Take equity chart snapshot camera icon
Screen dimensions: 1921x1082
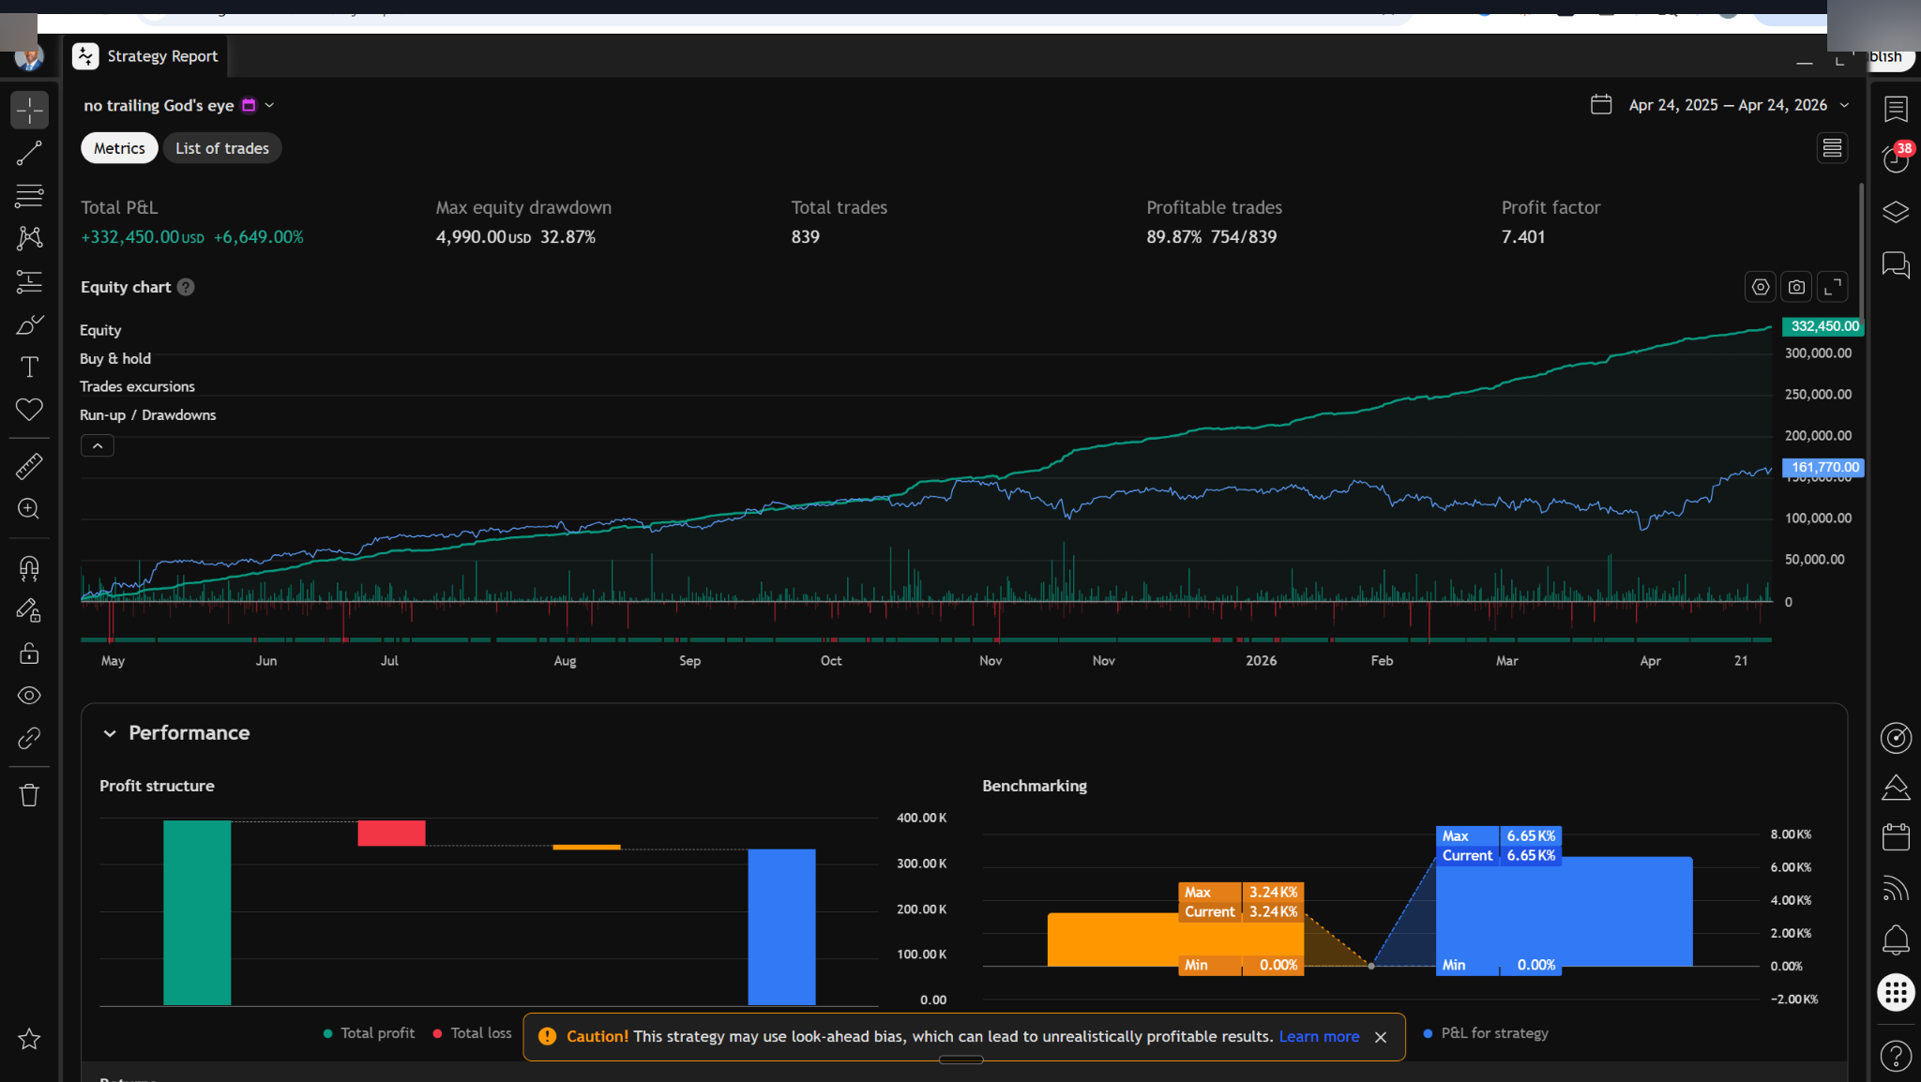point(1796,287)
